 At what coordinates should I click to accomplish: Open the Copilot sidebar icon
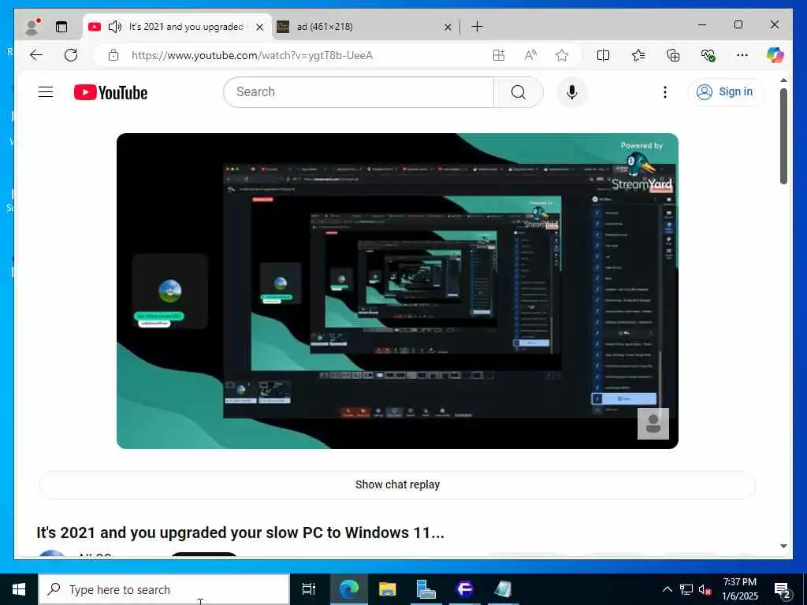click(775, 55)
